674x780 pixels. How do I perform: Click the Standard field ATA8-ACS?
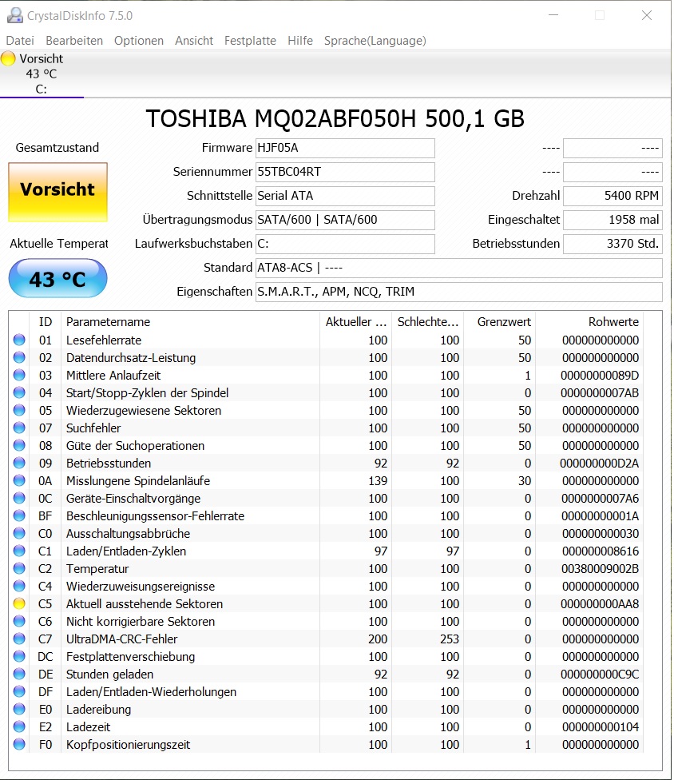pyautogui.click(x=458, y=268)
